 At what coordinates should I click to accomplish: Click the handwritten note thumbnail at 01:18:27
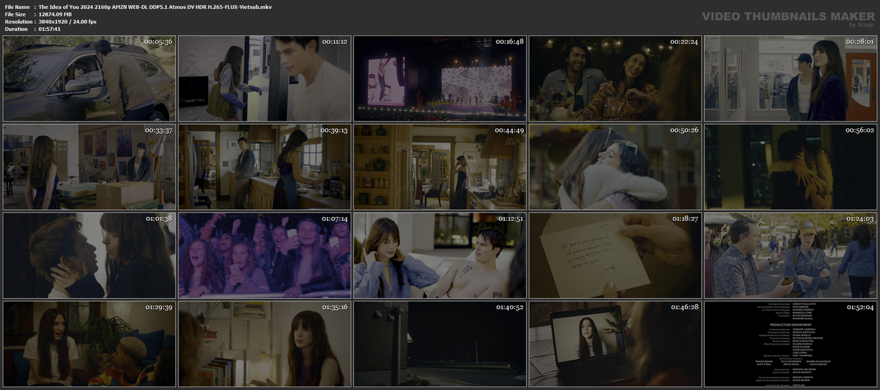[615, 255]
